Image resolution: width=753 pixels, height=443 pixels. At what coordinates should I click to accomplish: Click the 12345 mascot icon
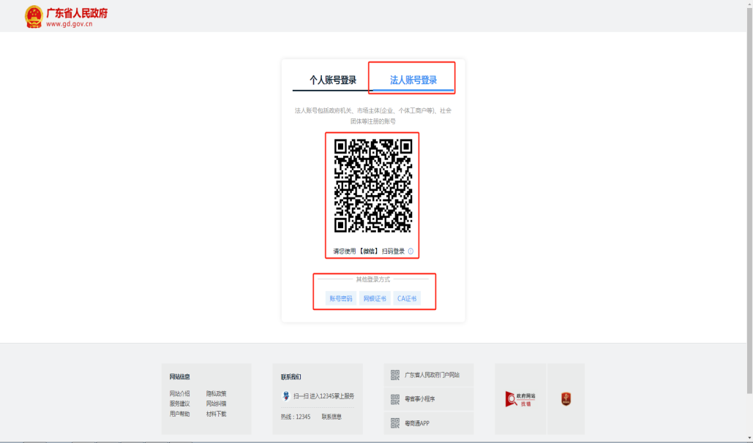tap(286, 395)
